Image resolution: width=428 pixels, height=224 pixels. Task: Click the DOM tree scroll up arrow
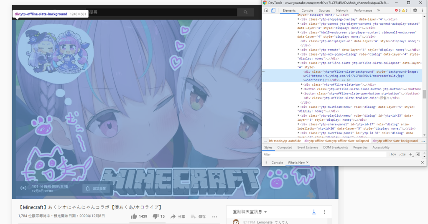pos(424,17)
